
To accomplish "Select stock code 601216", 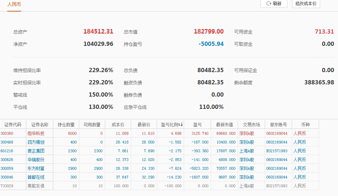I will [7, 151].
